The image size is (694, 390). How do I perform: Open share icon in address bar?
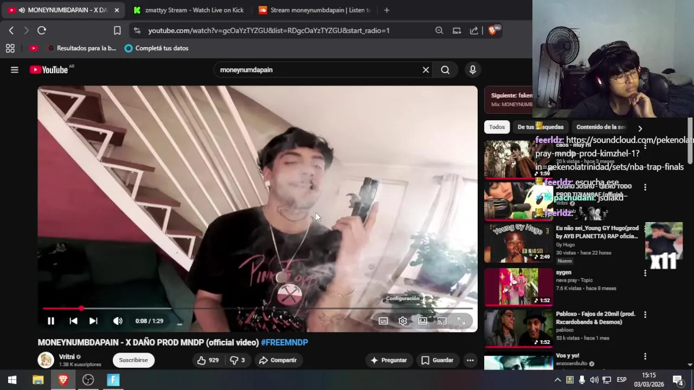[474, 31]
